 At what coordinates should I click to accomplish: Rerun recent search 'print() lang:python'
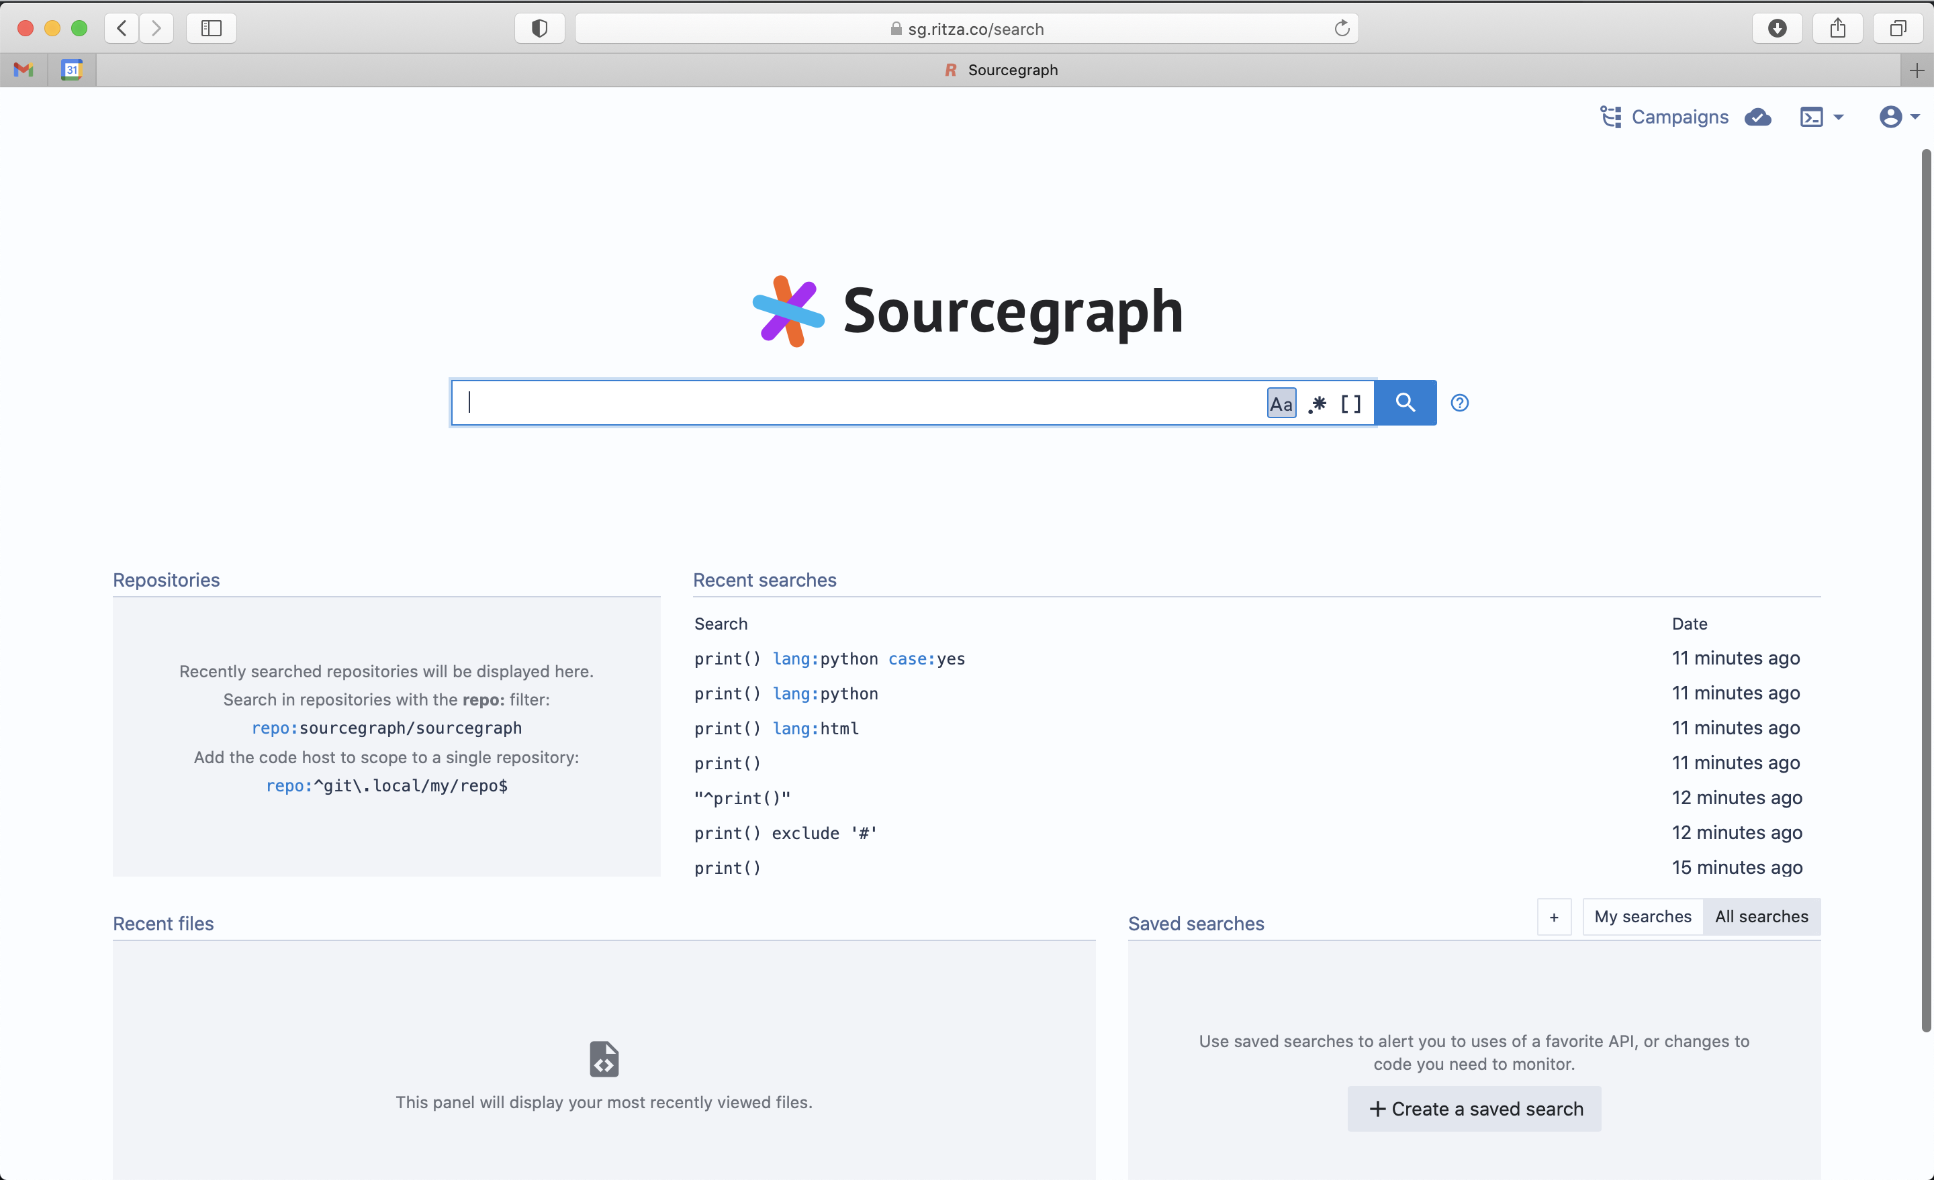[x=786, y=693]
